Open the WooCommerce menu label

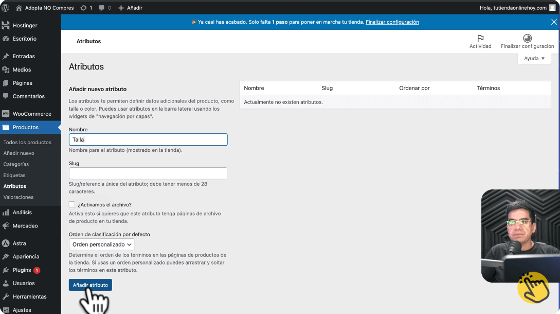(32, 114)
